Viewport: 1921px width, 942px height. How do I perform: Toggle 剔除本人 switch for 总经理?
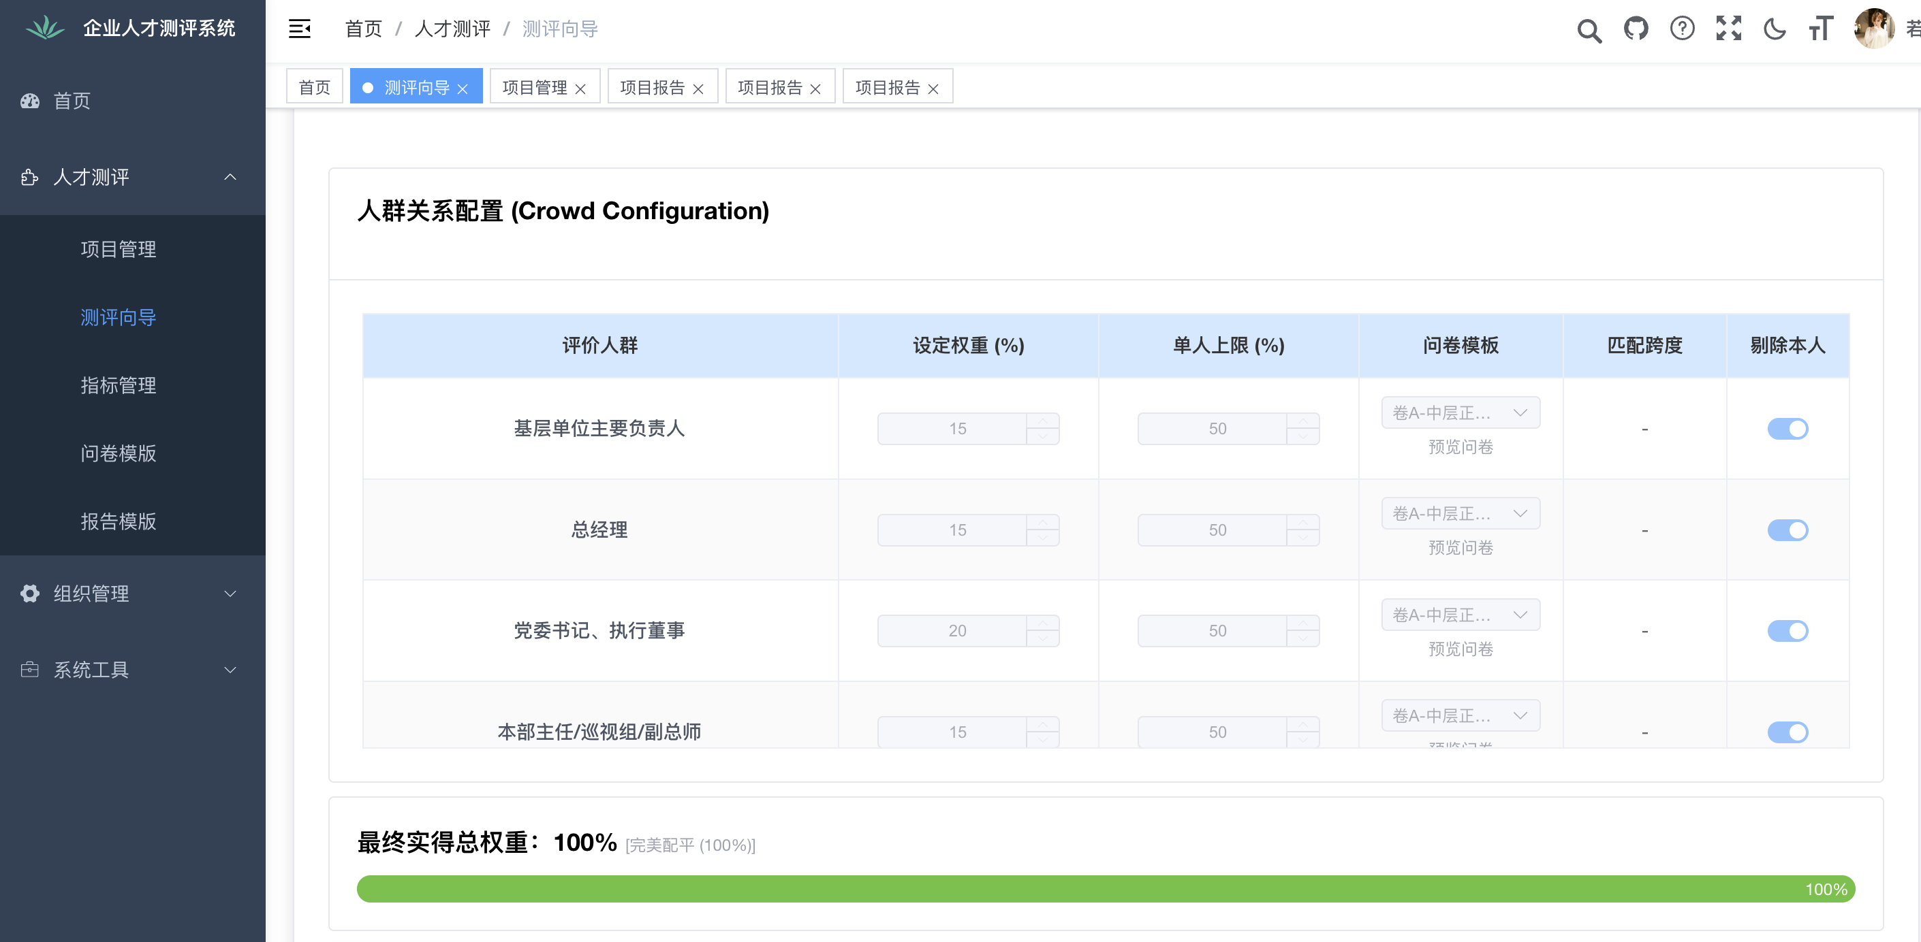[x=1787, y=530]
